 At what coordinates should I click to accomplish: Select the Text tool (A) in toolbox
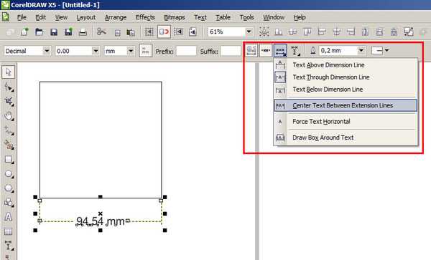[8, 217]
